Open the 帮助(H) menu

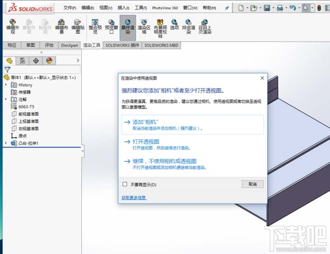[209, 8]
